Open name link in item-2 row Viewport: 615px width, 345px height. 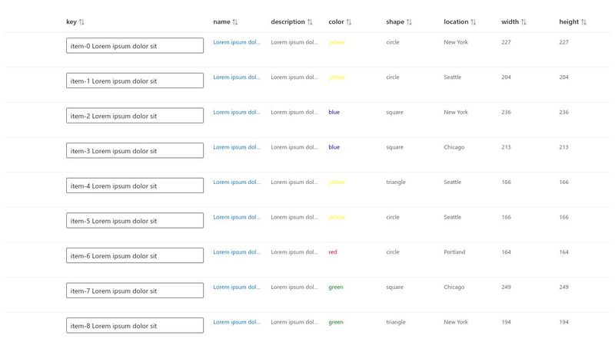point(237,112)
